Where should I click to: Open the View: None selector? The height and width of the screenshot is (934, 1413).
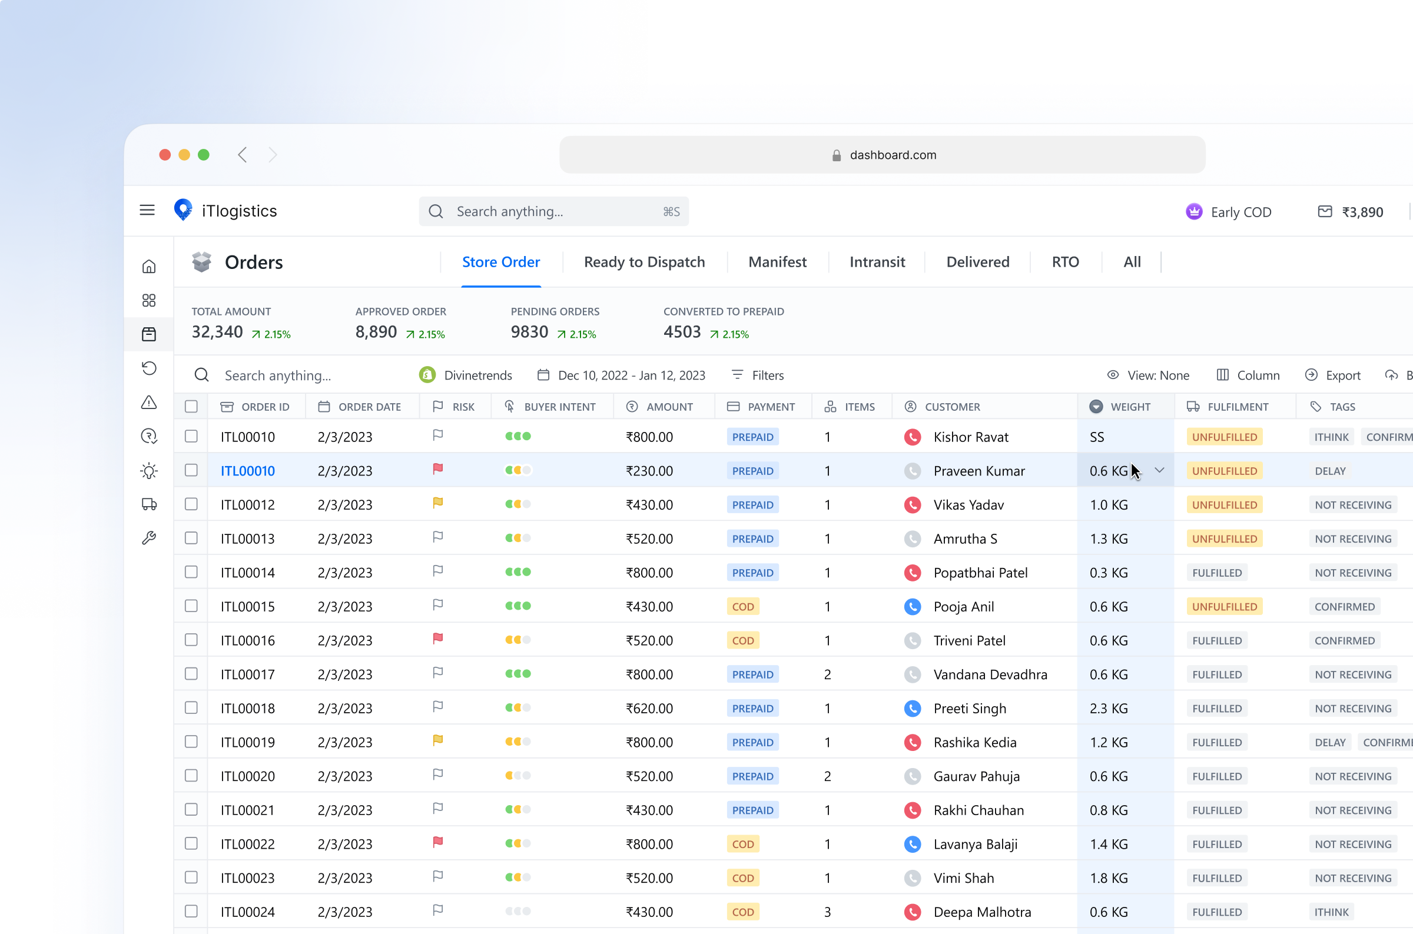pyautogui.click(x=1148, y=375)
